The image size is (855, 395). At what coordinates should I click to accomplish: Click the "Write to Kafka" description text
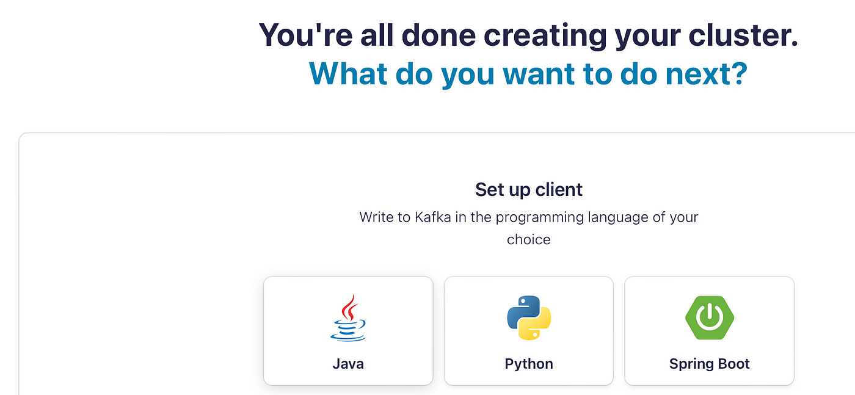[x=529, y=228]
